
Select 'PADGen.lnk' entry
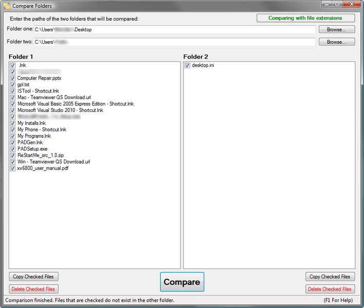30,143
